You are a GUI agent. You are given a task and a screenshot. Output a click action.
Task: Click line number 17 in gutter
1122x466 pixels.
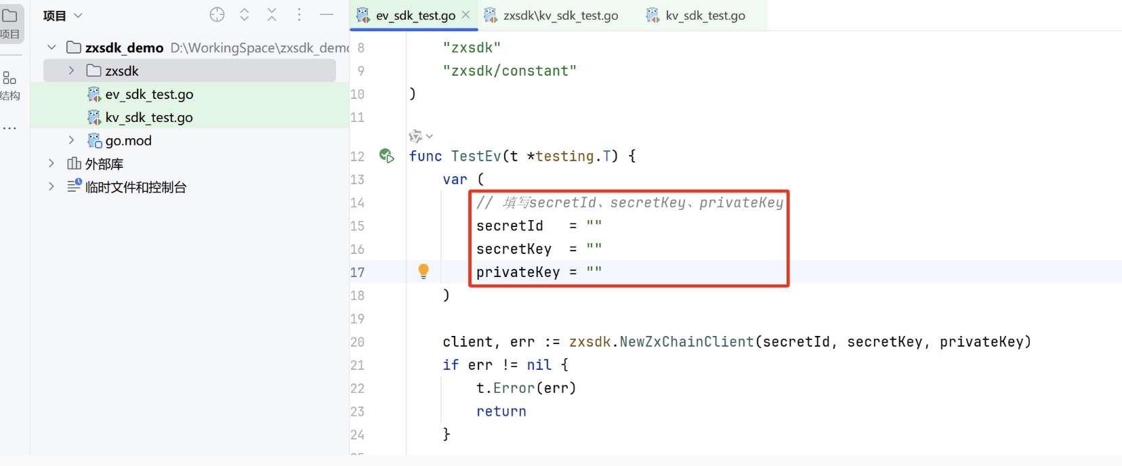tap(357, 272)
